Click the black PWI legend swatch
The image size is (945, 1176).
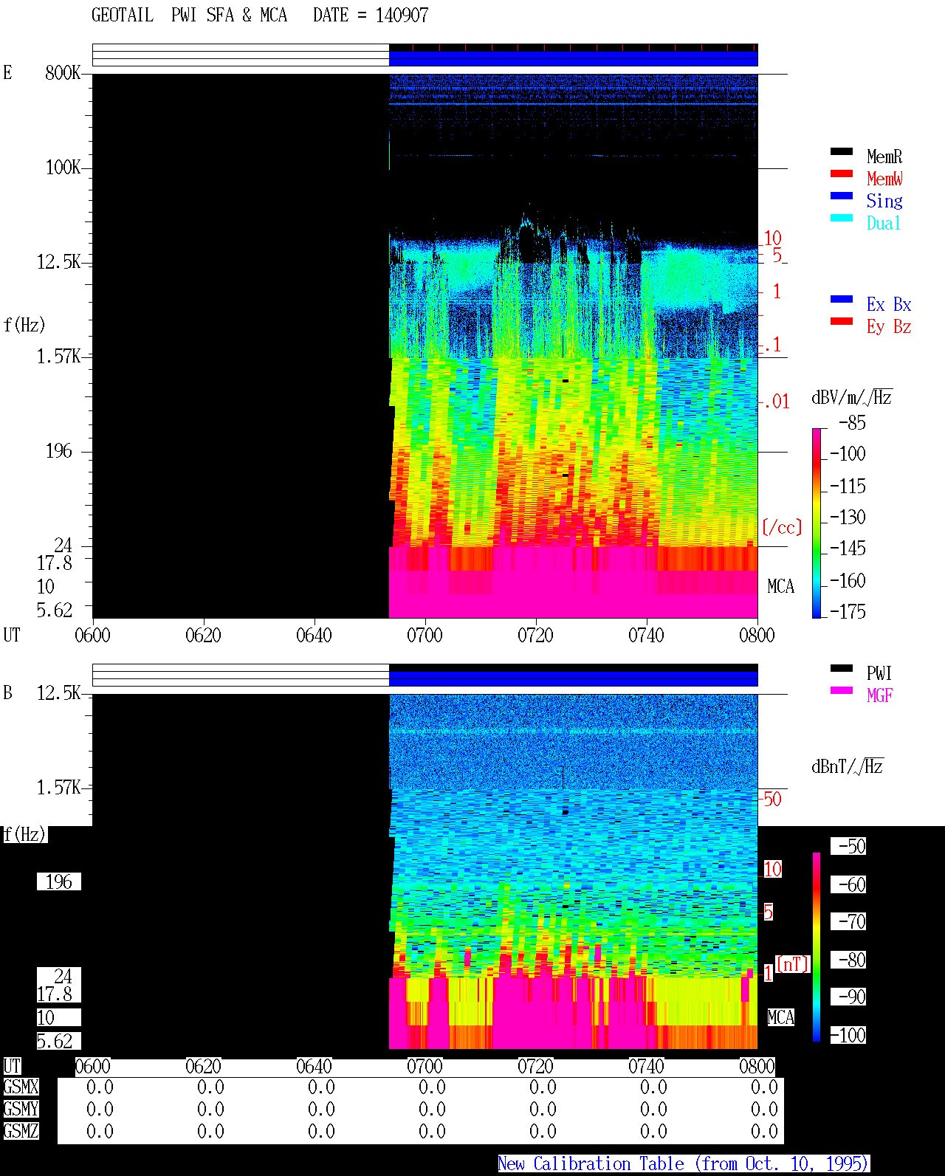(x=842, y=669)
